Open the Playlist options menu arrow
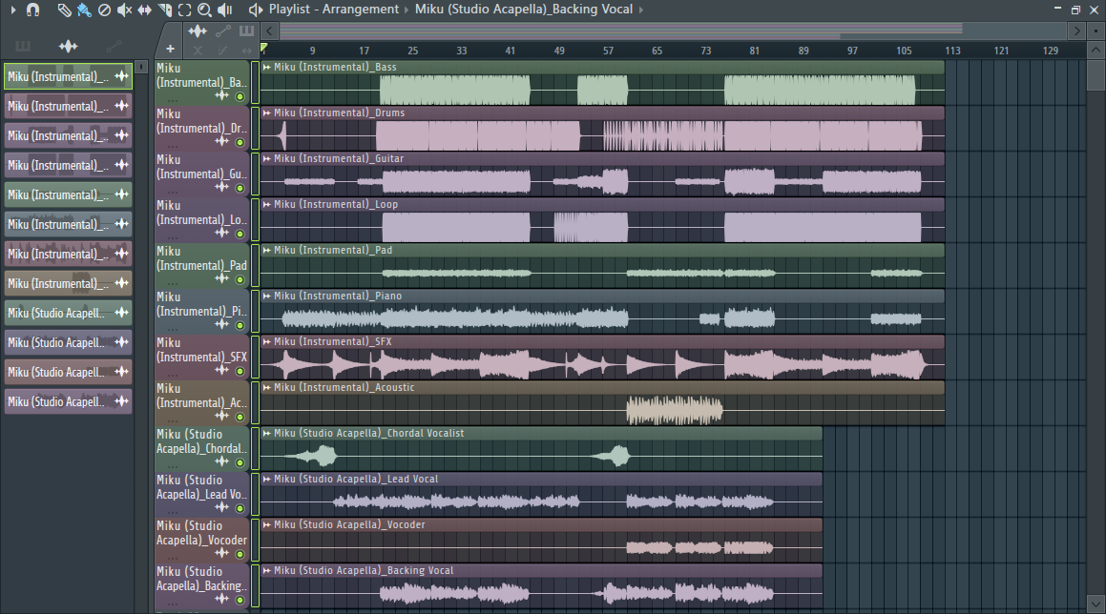The width and height of the screenshot is (1106, 614). coord(13,10)
